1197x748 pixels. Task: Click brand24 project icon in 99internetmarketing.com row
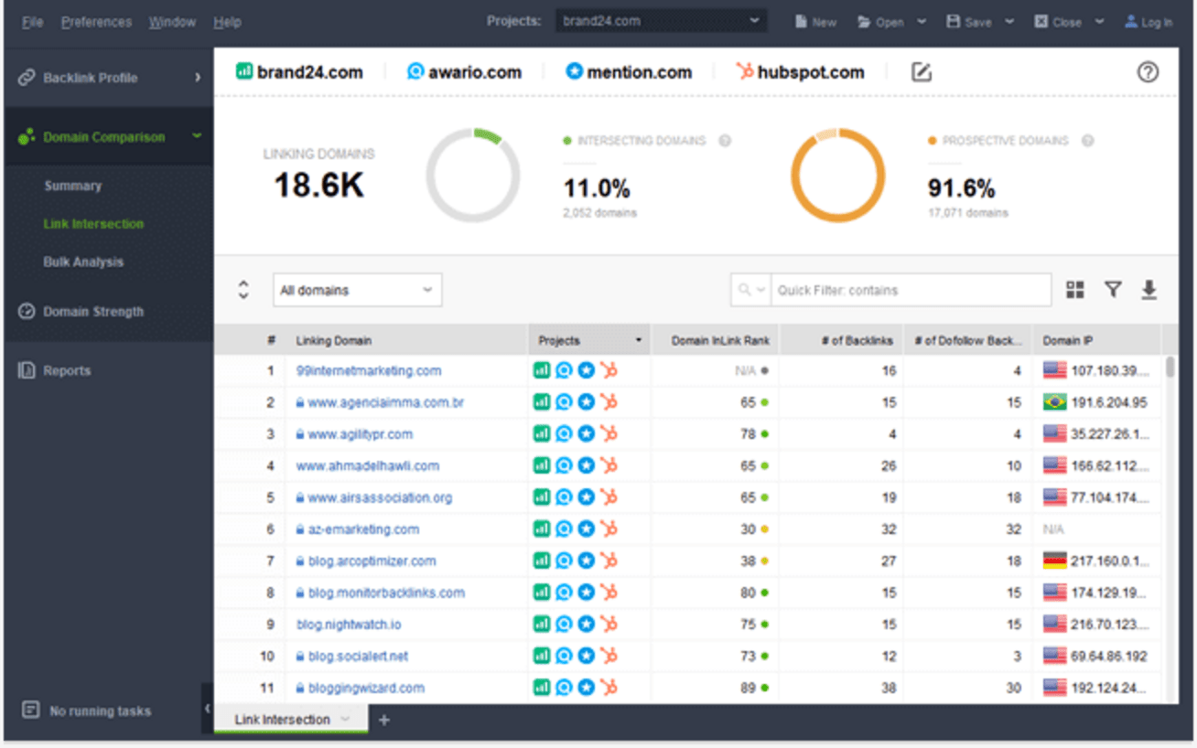(x=542, y=370)
